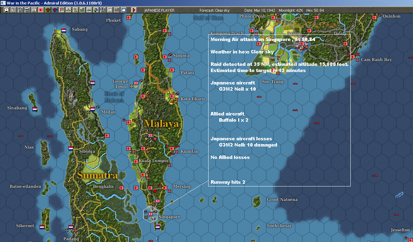This screenshot has height=242, width=413.
Task: Click the Medan city label
Action: [108, 112]
